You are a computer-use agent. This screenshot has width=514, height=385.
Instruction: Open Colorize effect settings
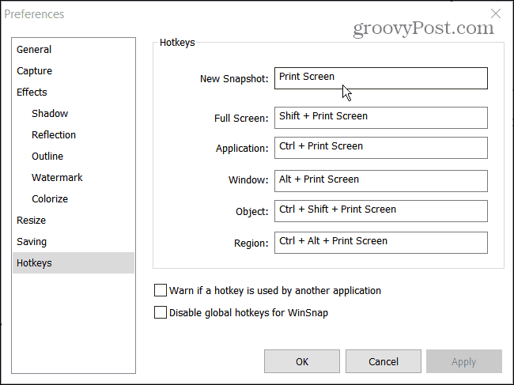point(50,198)
